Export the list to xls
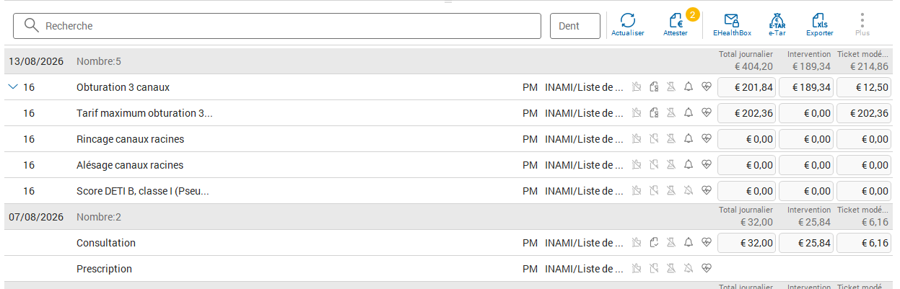 pyautogui.click(x=819, y=25)
